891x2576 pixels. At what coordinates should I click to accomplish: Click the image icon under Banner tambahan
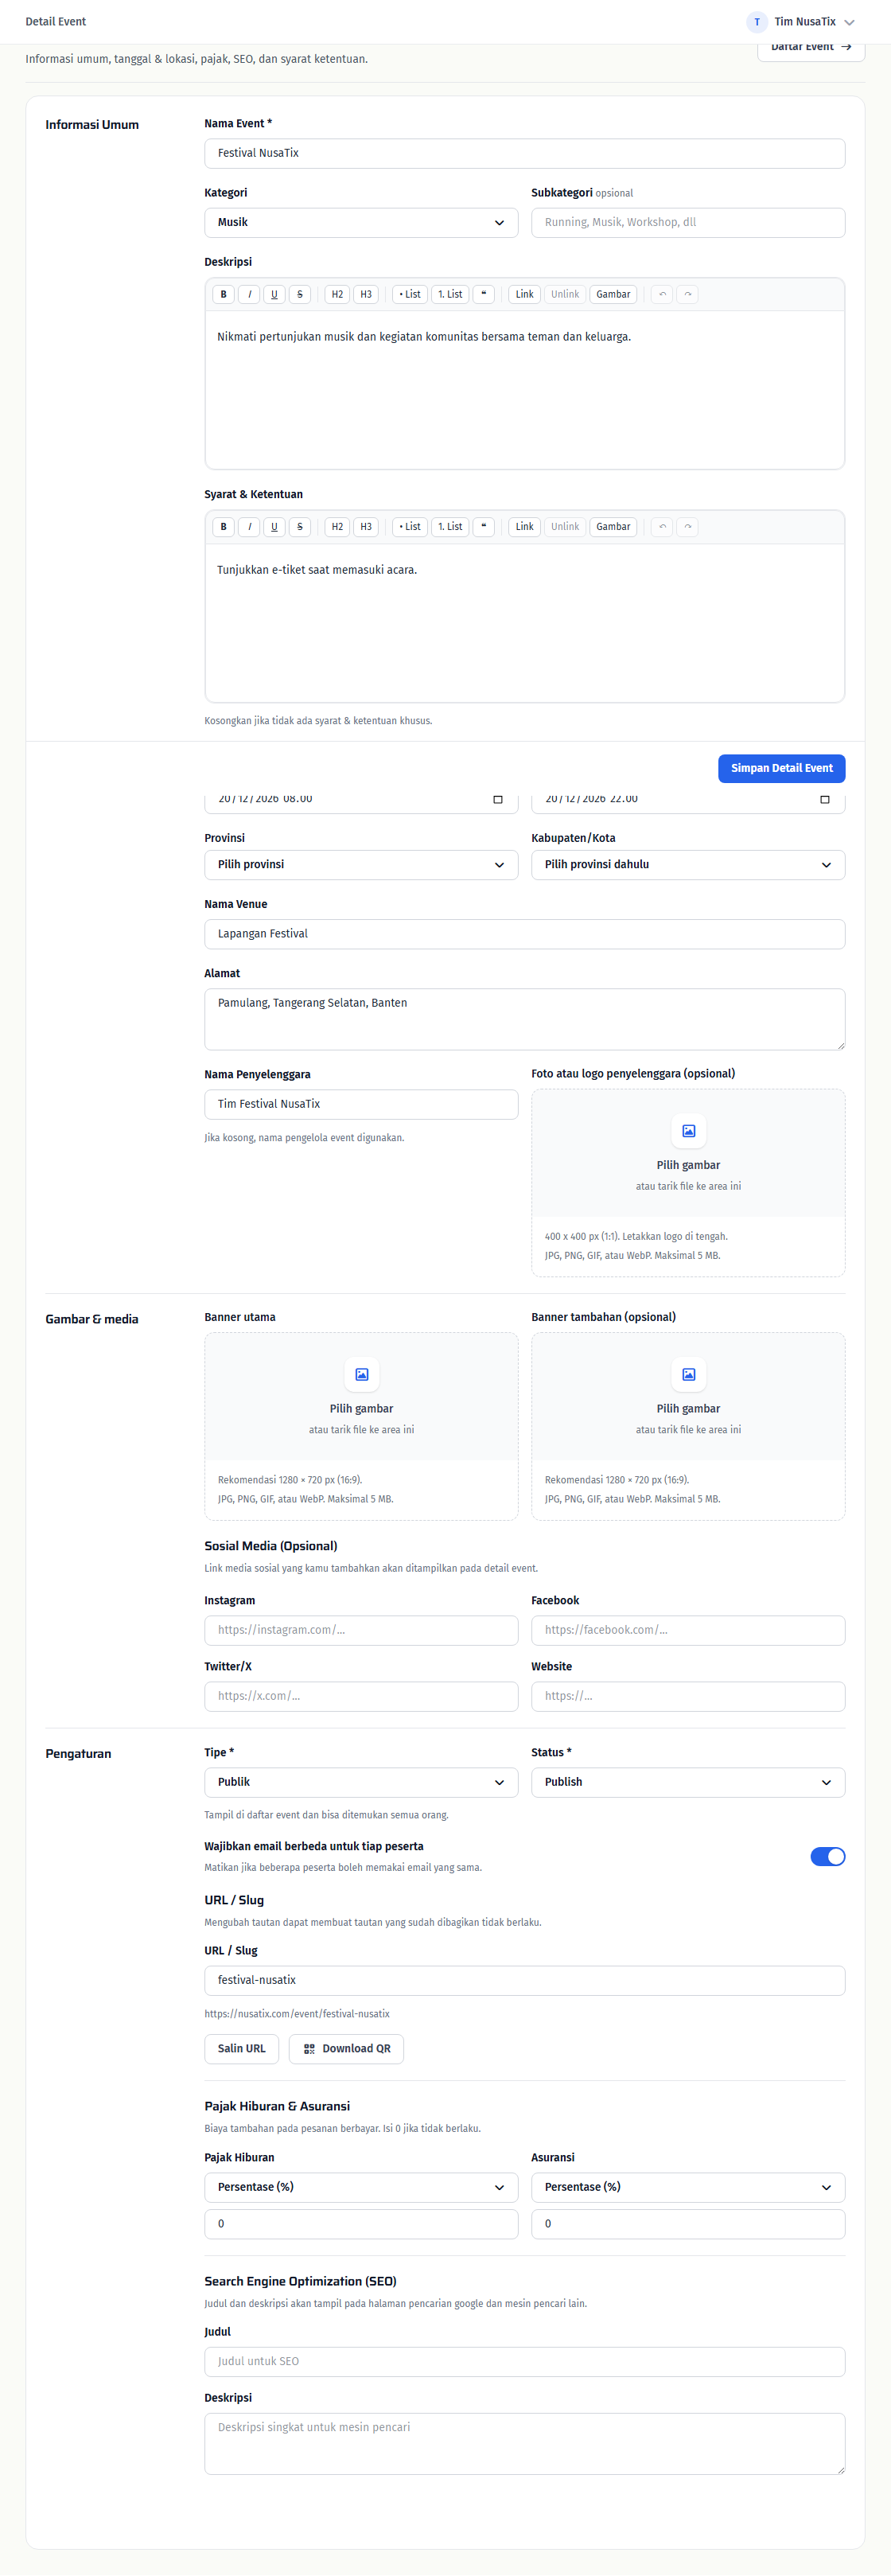pyautogui.click(x=689, y=1374)
